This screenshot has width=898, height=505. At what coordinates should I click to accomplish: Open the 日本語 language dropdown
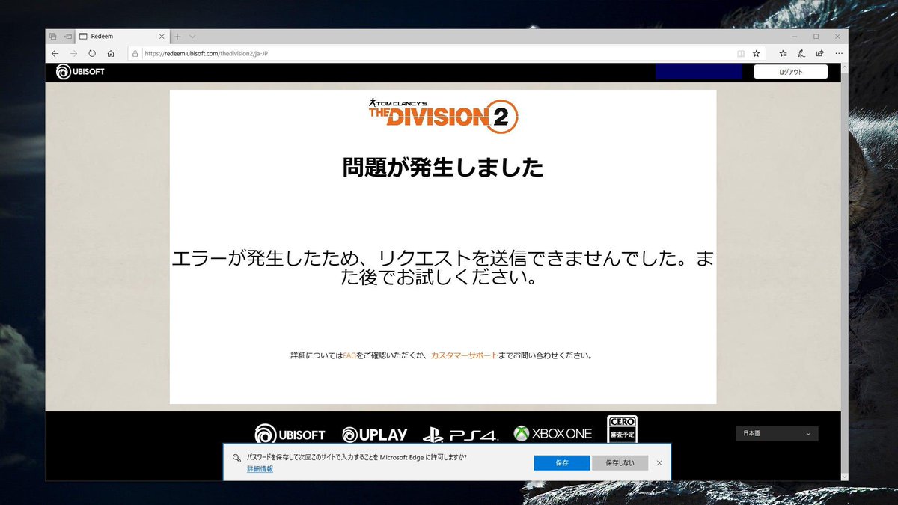(x=777, y=434)
